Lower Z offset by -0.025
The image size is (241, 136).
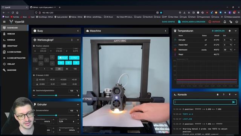click(x=63, y=84)
